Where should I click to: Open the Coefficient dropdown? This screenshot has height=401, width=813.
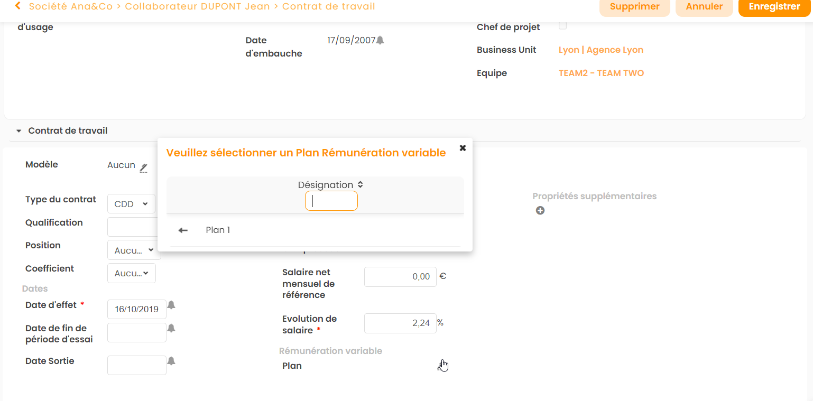point(131,273)
